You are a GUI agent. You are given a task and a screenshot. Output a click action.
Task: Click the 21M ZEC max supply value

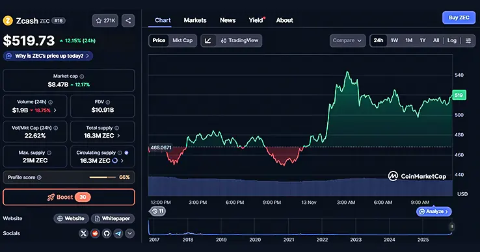(35, 160)
